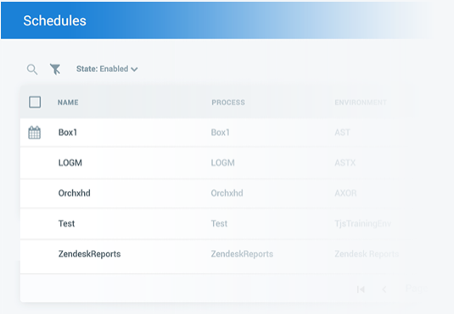Image resolution: width=454 pixels, height=314 pixels.
Task: Click the clear filter funnel icon
Action: point(55,70)
